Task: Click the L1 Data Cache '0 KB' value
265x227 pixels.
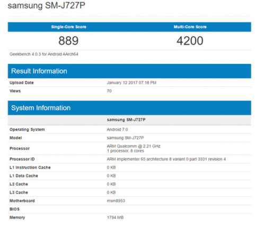Action: coord(111,176)
